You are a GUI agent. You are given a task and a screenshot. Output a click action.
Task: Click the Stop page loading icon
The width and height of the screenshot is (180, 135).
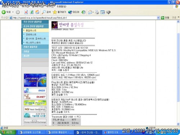(x=26, y=12)
